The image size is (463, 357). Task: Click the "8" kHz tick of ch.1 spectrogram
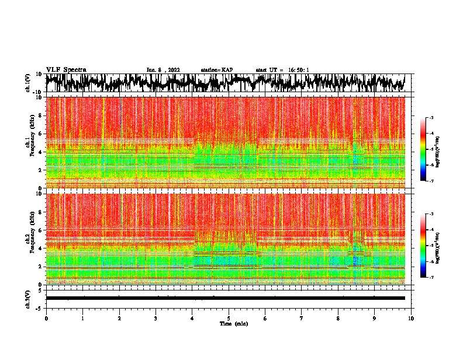tap(40, 116)
